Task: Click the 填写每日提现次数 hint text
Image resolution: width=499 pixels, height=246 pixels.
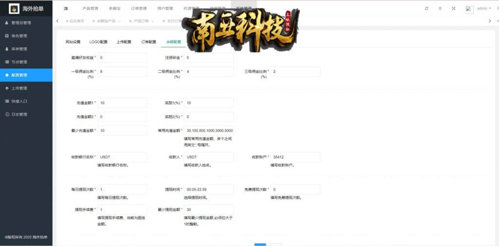Action: [x=113, y=198]
